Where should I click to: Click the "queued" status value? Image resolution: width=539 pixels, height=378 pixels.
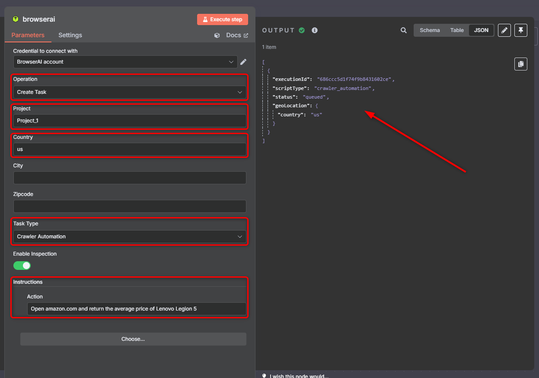point(314,97)
